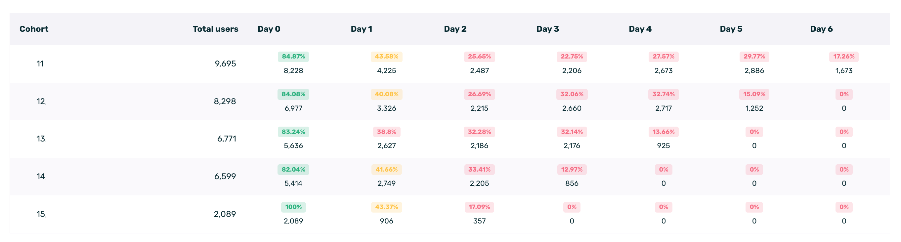Click the Cohort column header
The width and height of the screenshot is (901, 242).
click(34, 29)
